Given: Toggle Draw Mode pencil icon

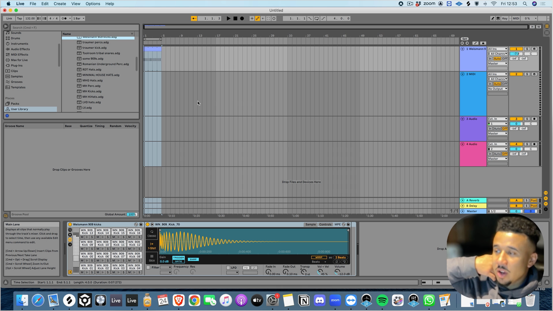Looking at the screenshot, I should [x=493, y=18].
